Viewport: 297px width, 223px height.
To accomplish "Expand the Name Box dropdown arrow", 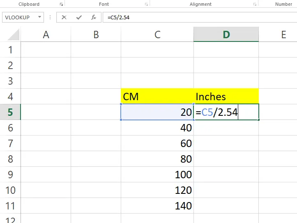I will 39,17.
